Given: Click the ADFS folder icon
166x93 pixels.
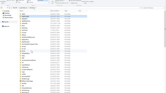Looking at the screenshot, I should [20, 14].
